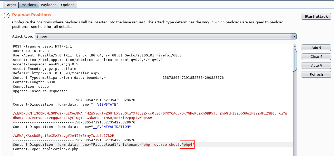Image resolution: width=334 pixels, height=156 pixels.
Task: Click the Start attack button
Action: [x=316, y=16]
